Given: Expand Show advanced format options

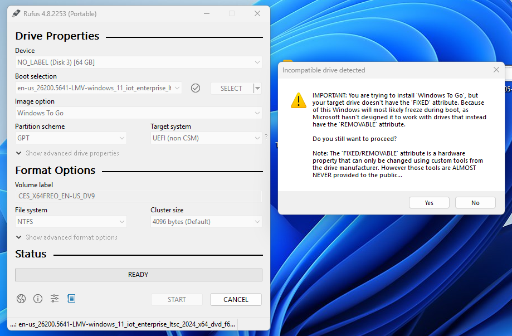Looking at the screenshot, I should 67,237.
